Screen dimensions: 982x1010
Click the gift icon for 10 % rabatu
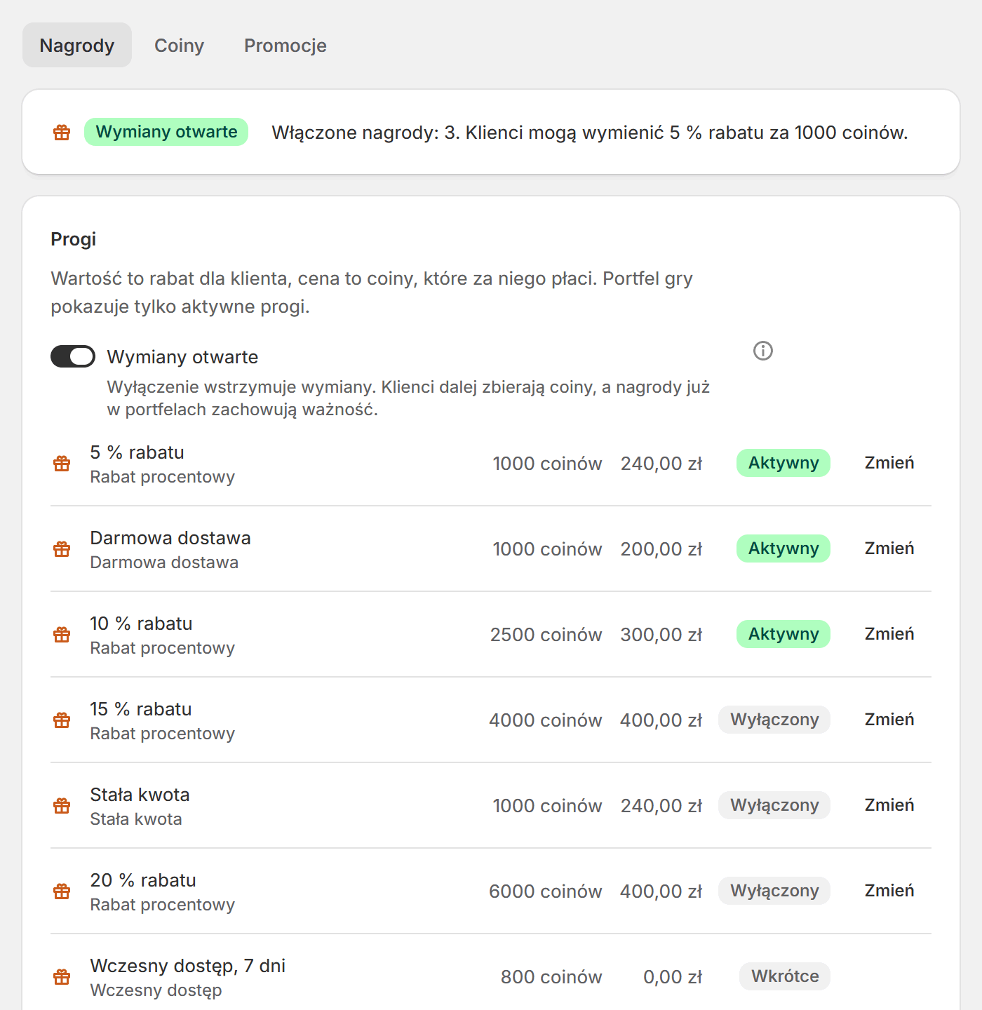pyautogui.click(x=62, y=635)
